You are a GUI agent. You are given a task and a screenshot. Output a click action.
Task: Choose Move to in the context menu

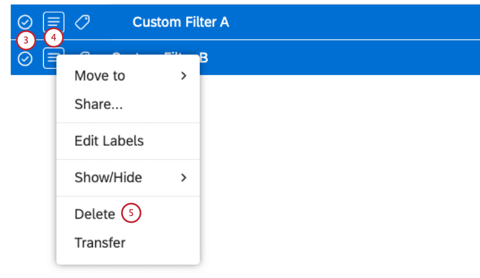click(100, 76)
